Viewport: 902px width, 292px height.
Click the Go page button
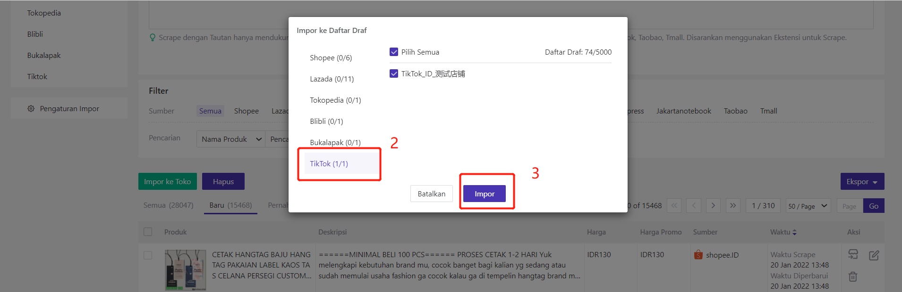click(x=874, y=206)
